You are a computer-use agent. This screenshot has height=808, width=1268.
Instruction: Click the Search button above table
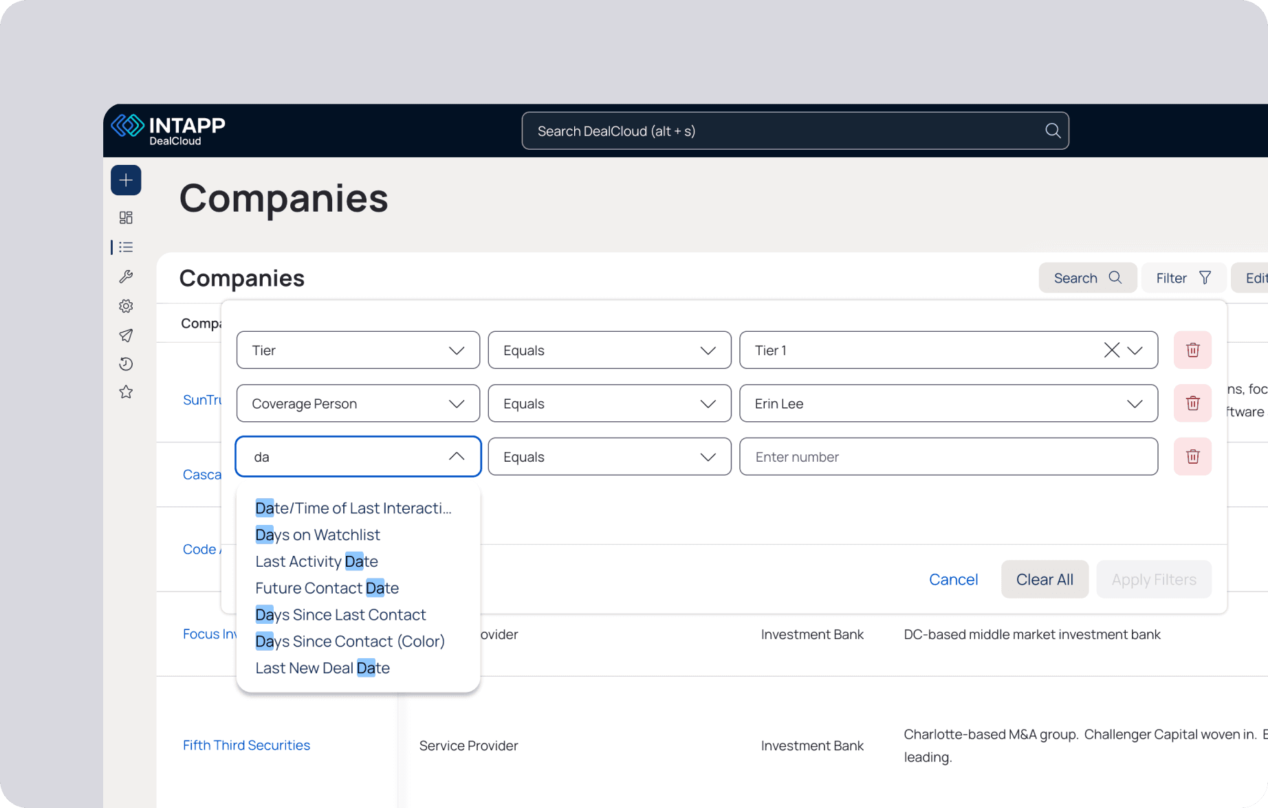[1087, 278]
